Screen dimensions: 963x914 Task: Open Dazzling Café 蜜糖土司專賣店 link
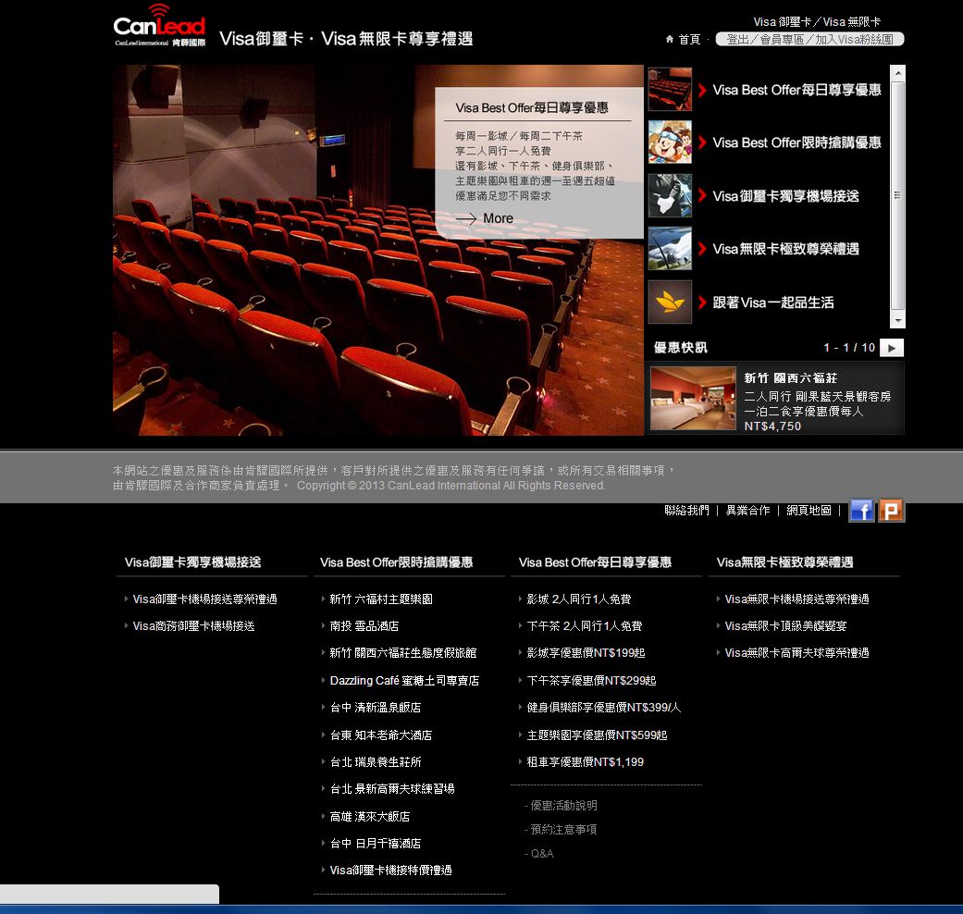click(404, 681)
